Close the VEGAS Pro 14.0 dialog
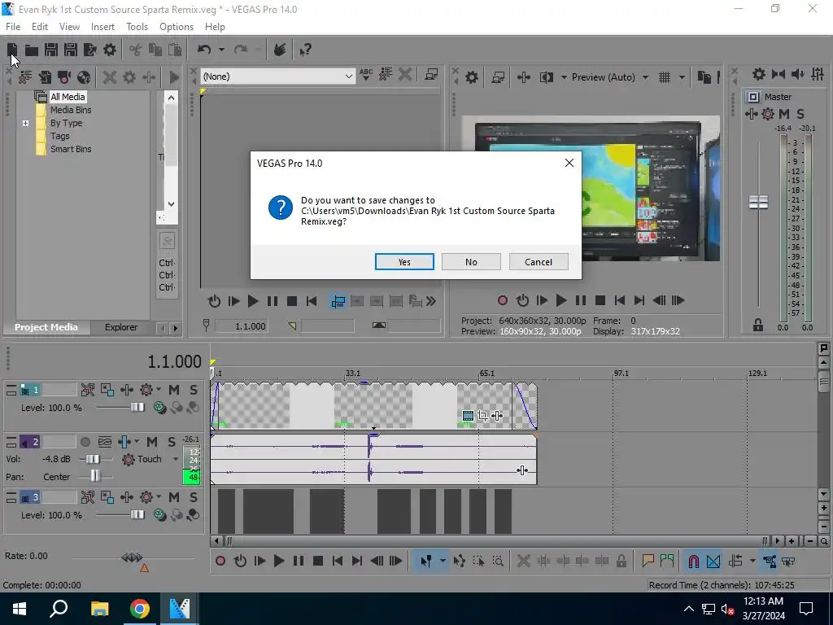This screenshot has width=833, height=625. pos(569,163)
